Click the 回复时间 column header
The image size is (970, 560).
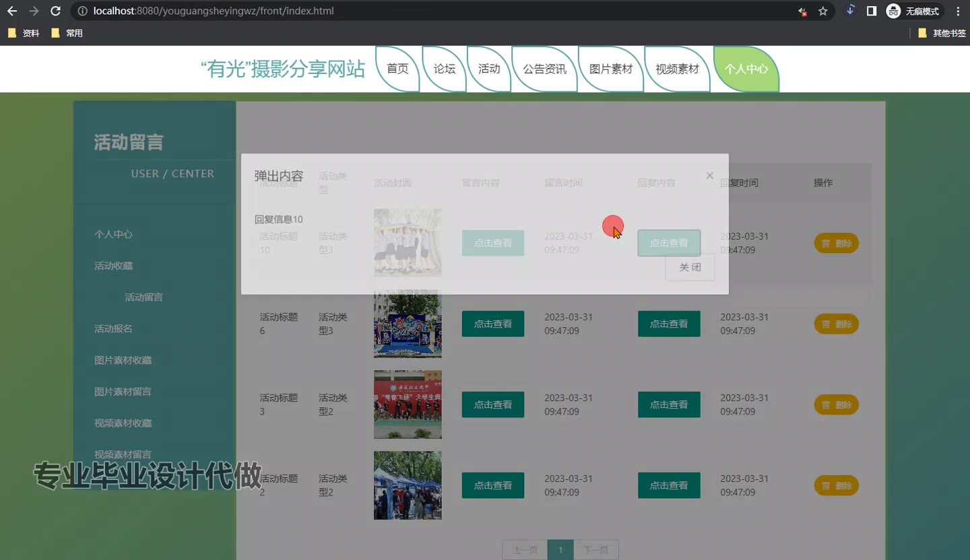coord(739,182)
